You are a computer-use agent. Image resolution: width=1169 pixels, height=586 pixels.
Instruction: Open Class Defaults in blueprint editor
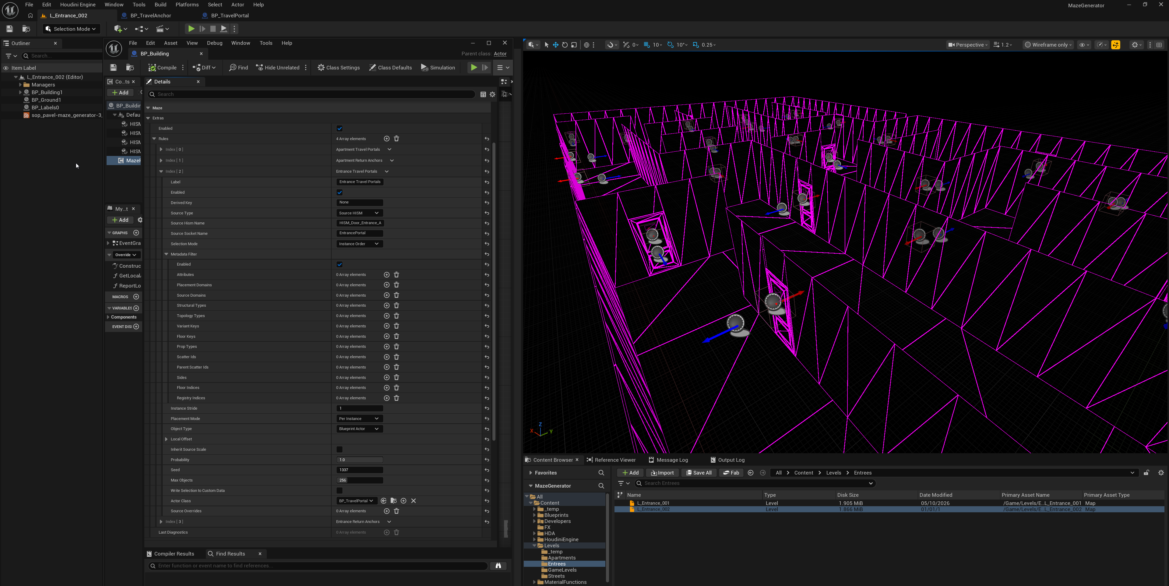click(390, 68)
